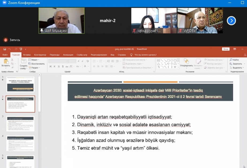Screen dimensions: 247x168
Task: Click the Создать слайд new slide button
Action: [24, 64]
